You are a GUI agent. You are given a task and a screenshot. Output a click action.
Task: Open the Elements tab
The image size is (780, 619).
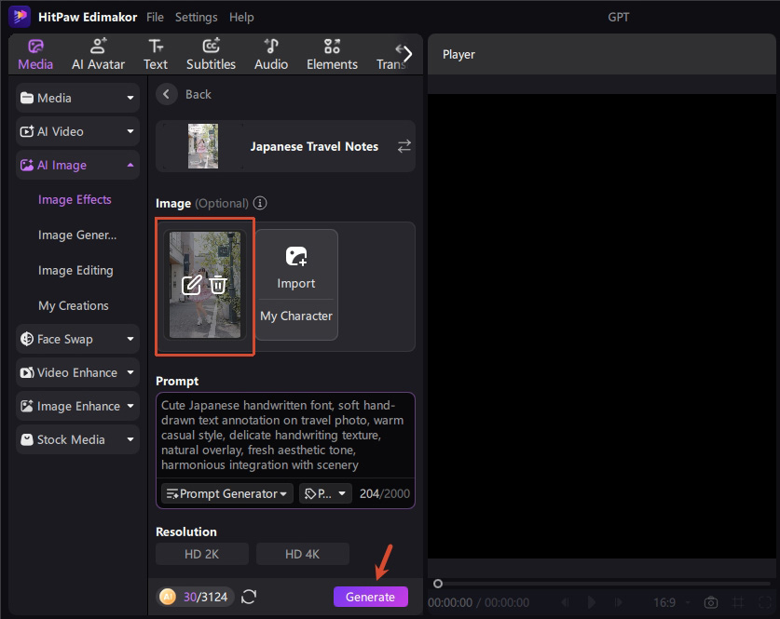click(332, 55)
